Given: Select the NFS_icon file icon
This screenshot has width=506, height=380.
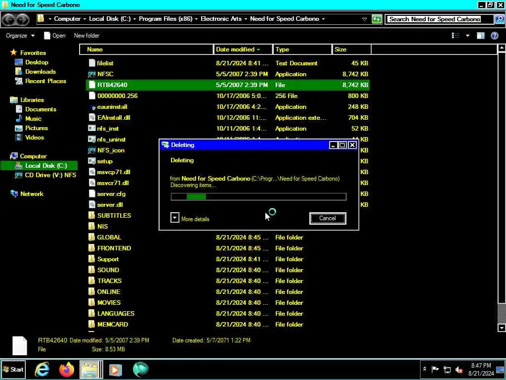Looking at the screenshot, I should pos(92,150).
